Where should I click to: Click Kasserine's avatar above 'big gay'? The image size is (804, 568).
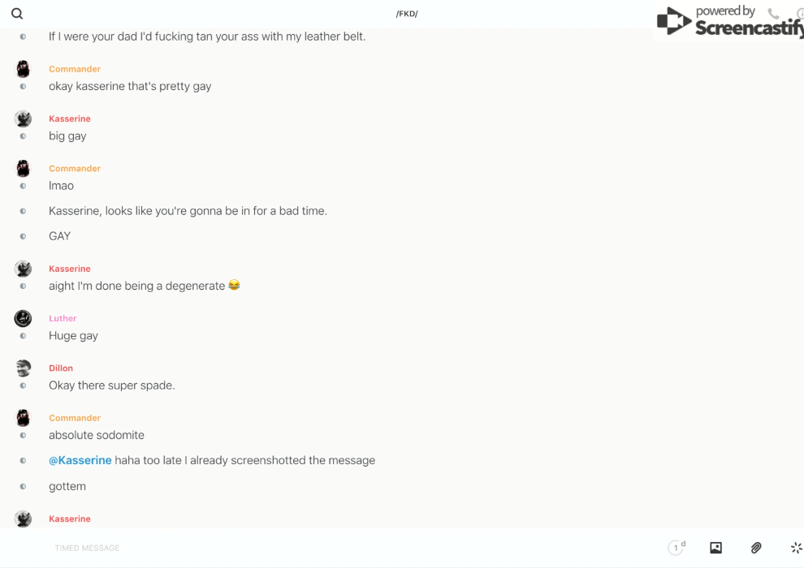coord(23,118)
